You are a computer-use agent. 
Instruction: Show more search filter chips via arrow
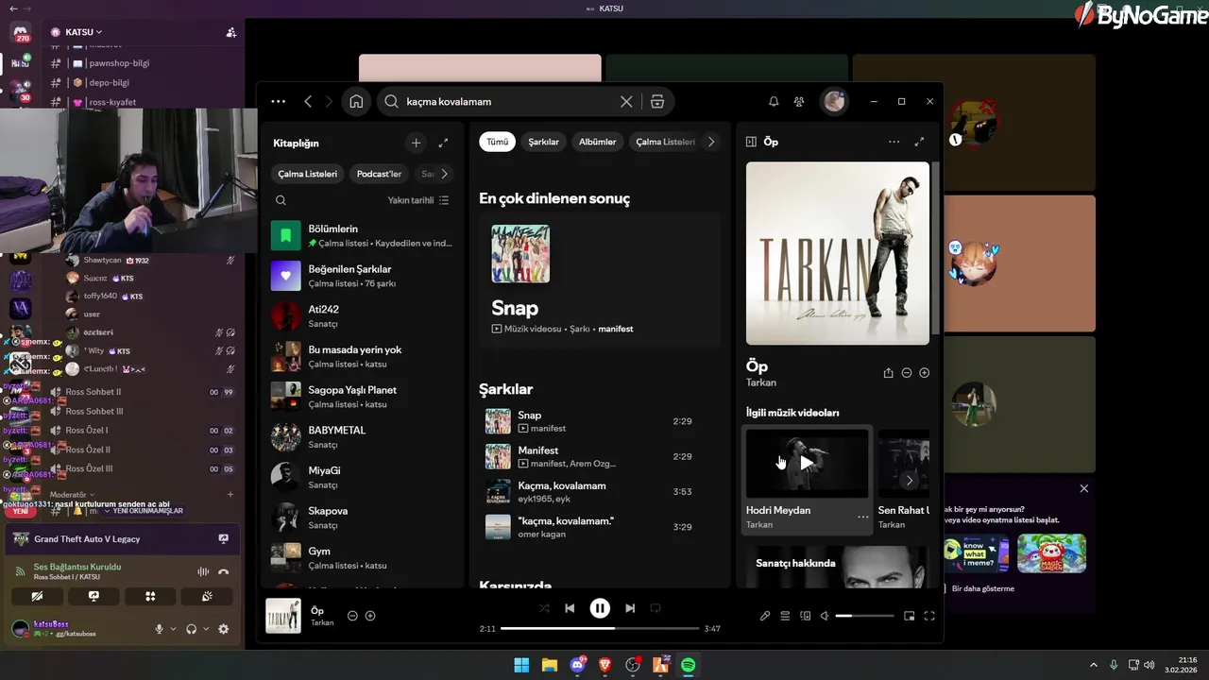pyautogui.click(x=711, y=142)
